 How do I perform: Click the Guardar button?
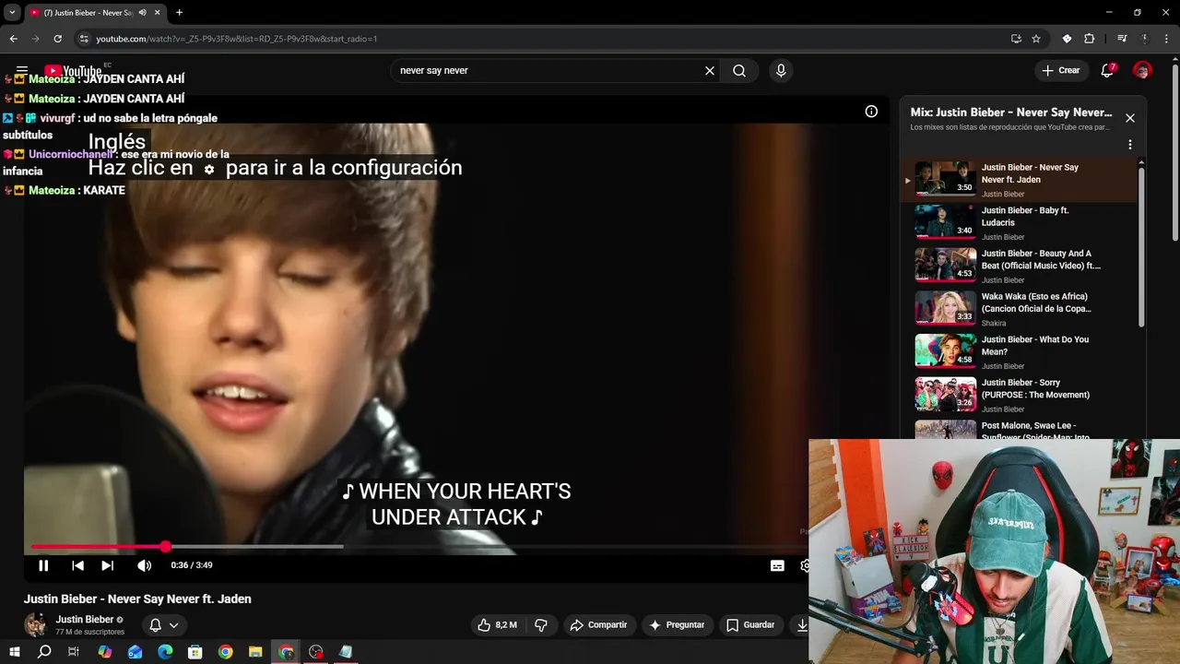pyautogui.click(x=749, y=625)
